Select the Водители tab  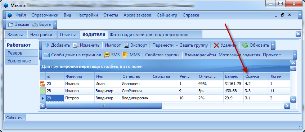point(94,34)
